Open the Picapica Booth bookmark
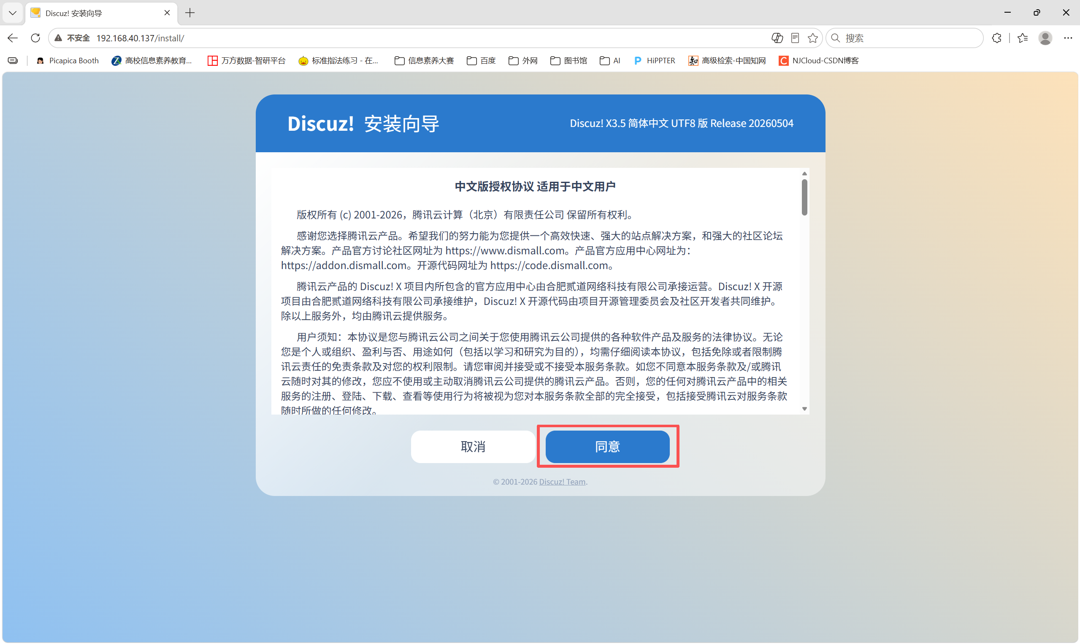 (x=68, y=61)
